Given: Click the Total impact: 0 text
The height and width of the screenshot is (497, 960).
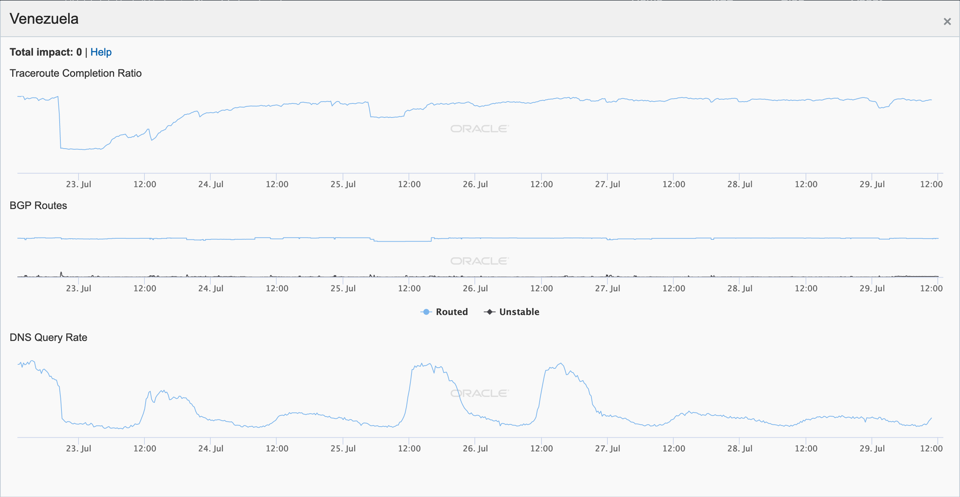Looking at the screenshot, I should pyautogui.click(x=46, y=52).
